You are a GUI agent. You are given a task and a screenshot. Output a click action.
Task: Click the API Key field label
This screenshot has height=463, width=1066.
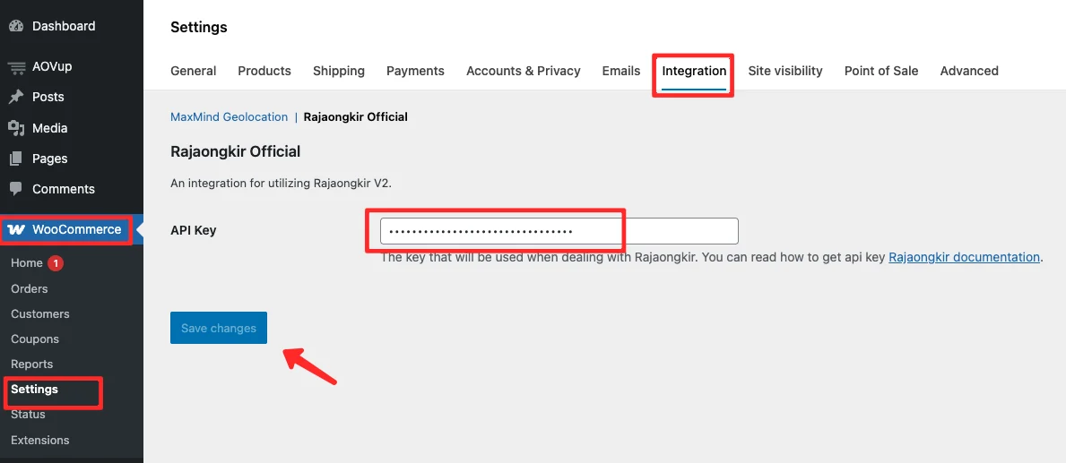193,230
